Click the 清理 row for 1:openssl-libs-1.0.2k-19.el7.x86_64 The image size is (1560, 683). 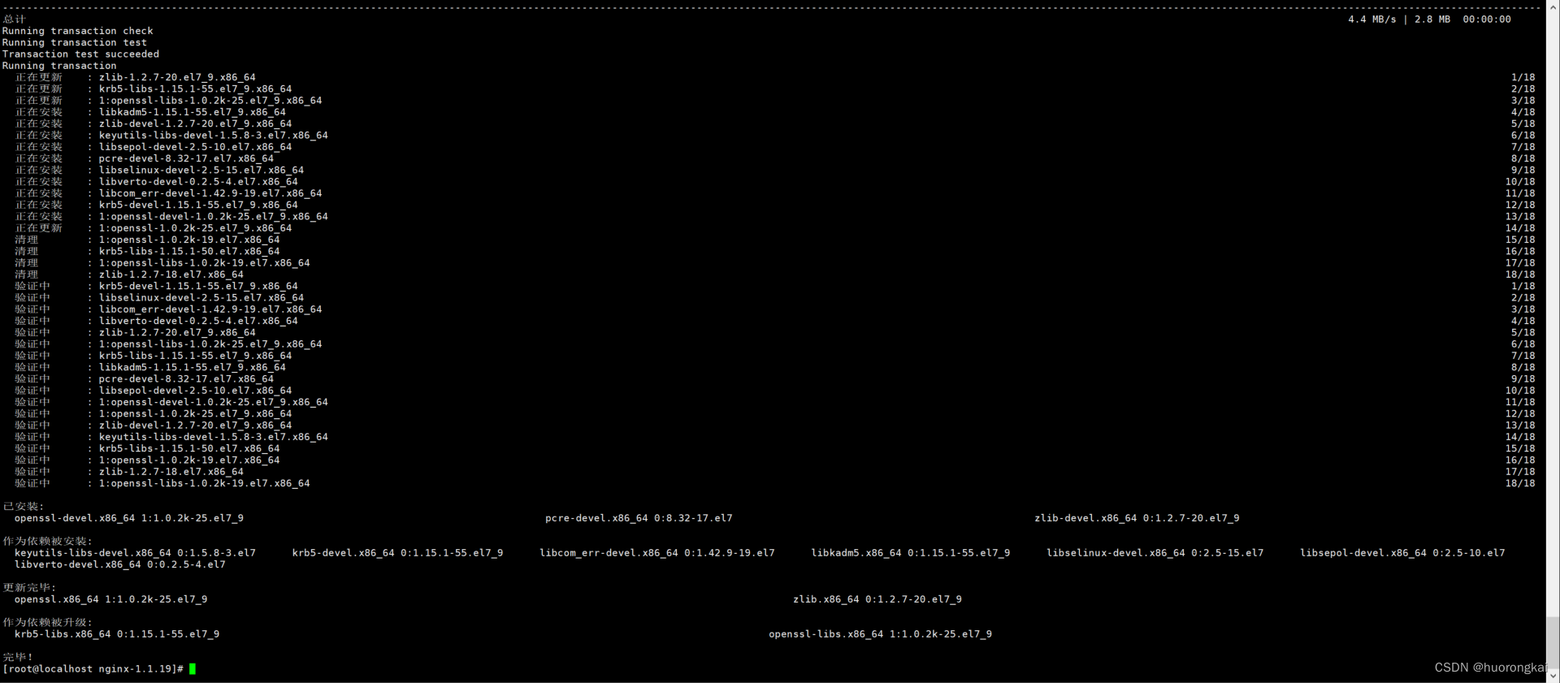(774, 263)
